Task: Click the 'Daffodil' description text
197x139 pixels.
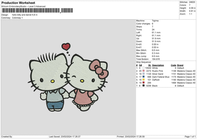Action: (x=156, y=80)
